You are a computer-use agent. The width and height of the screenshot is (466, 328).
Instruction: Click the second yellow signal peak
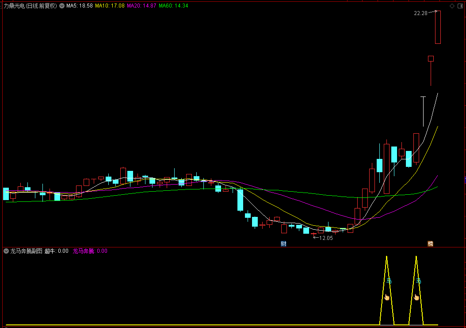coord(416,290)
